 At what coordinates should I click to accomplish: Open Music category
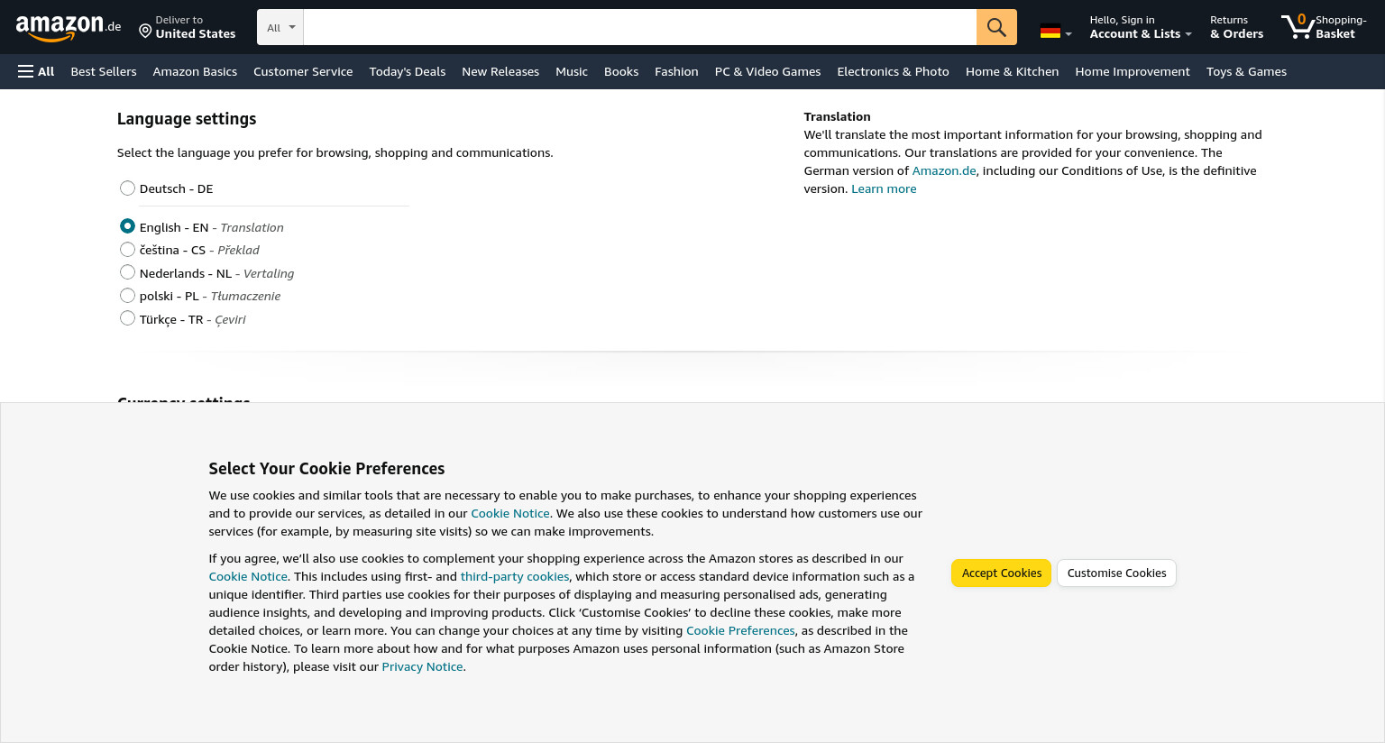point(572,71)
